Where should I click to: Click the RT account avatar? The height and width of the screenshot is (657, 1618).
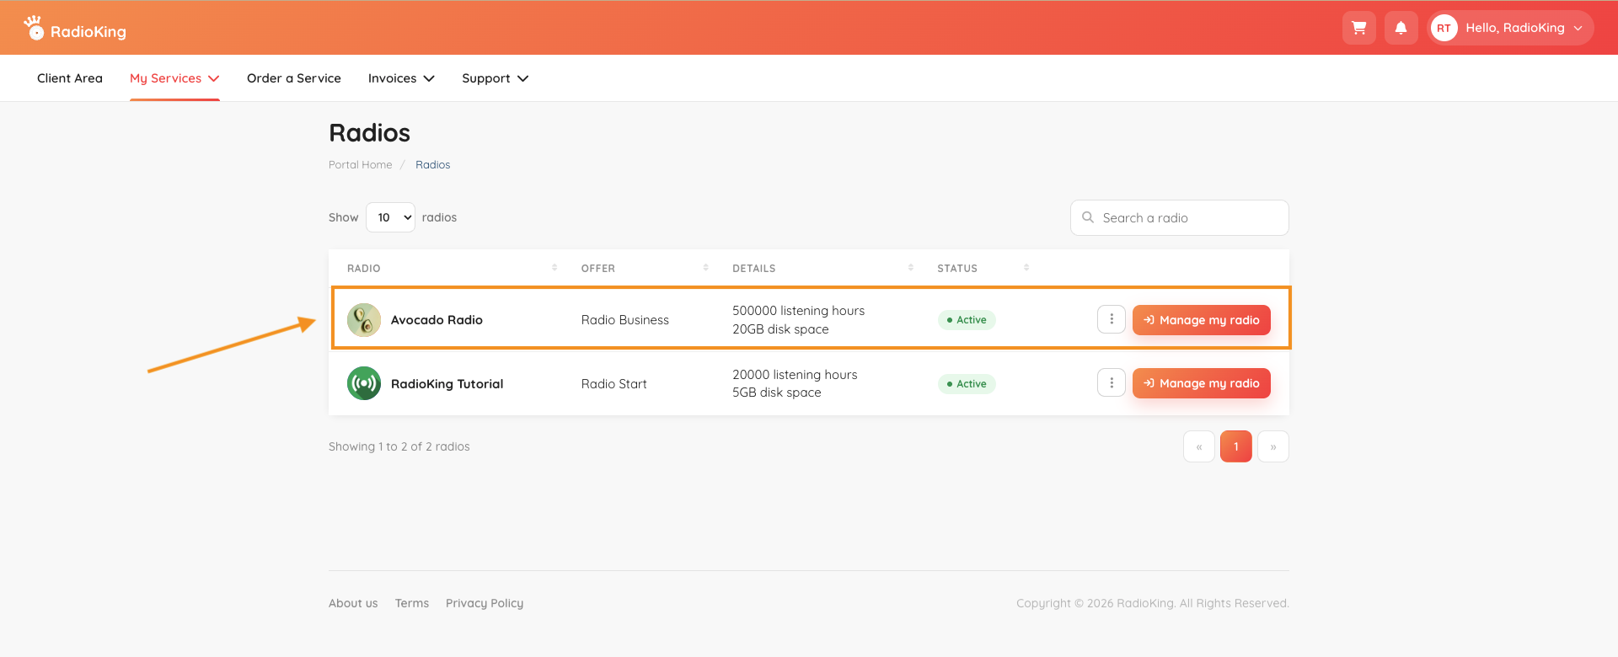[1444, 28]
